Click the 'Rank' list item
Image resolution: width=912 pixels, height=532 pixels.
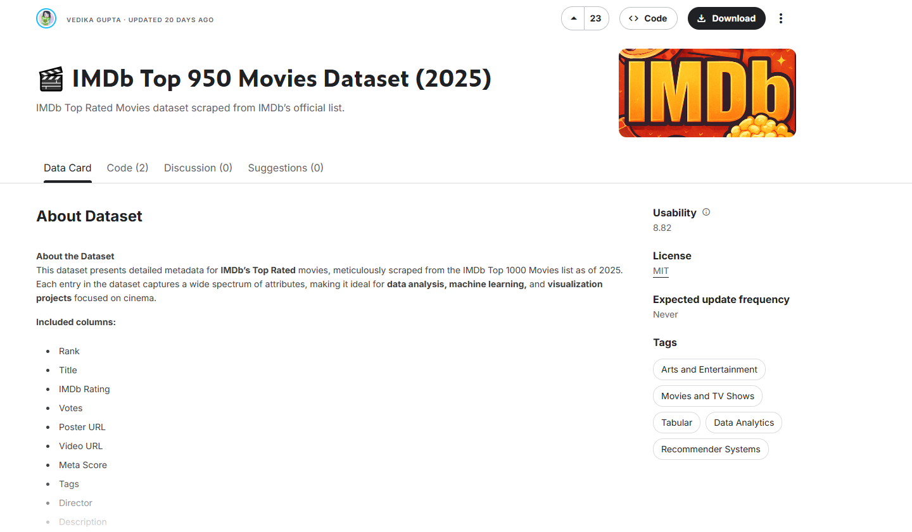[x=69, y=351]
